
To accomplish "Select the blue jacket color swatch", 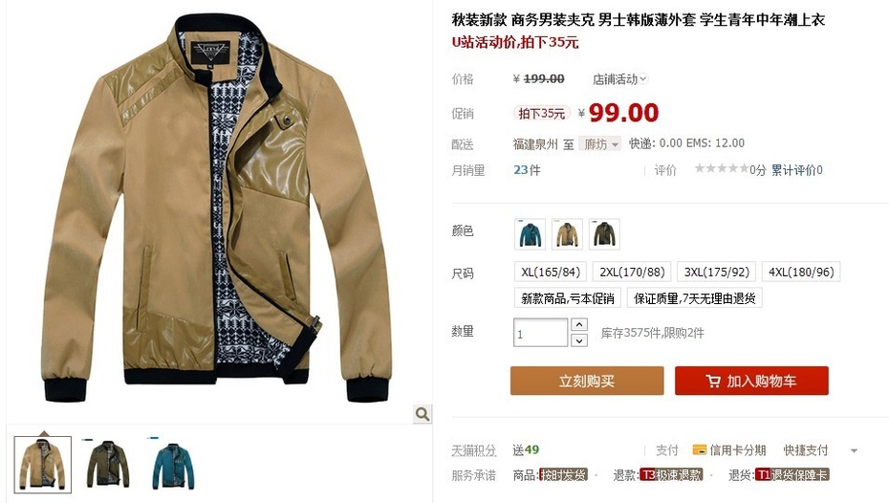I will click(x=531, y=234).
